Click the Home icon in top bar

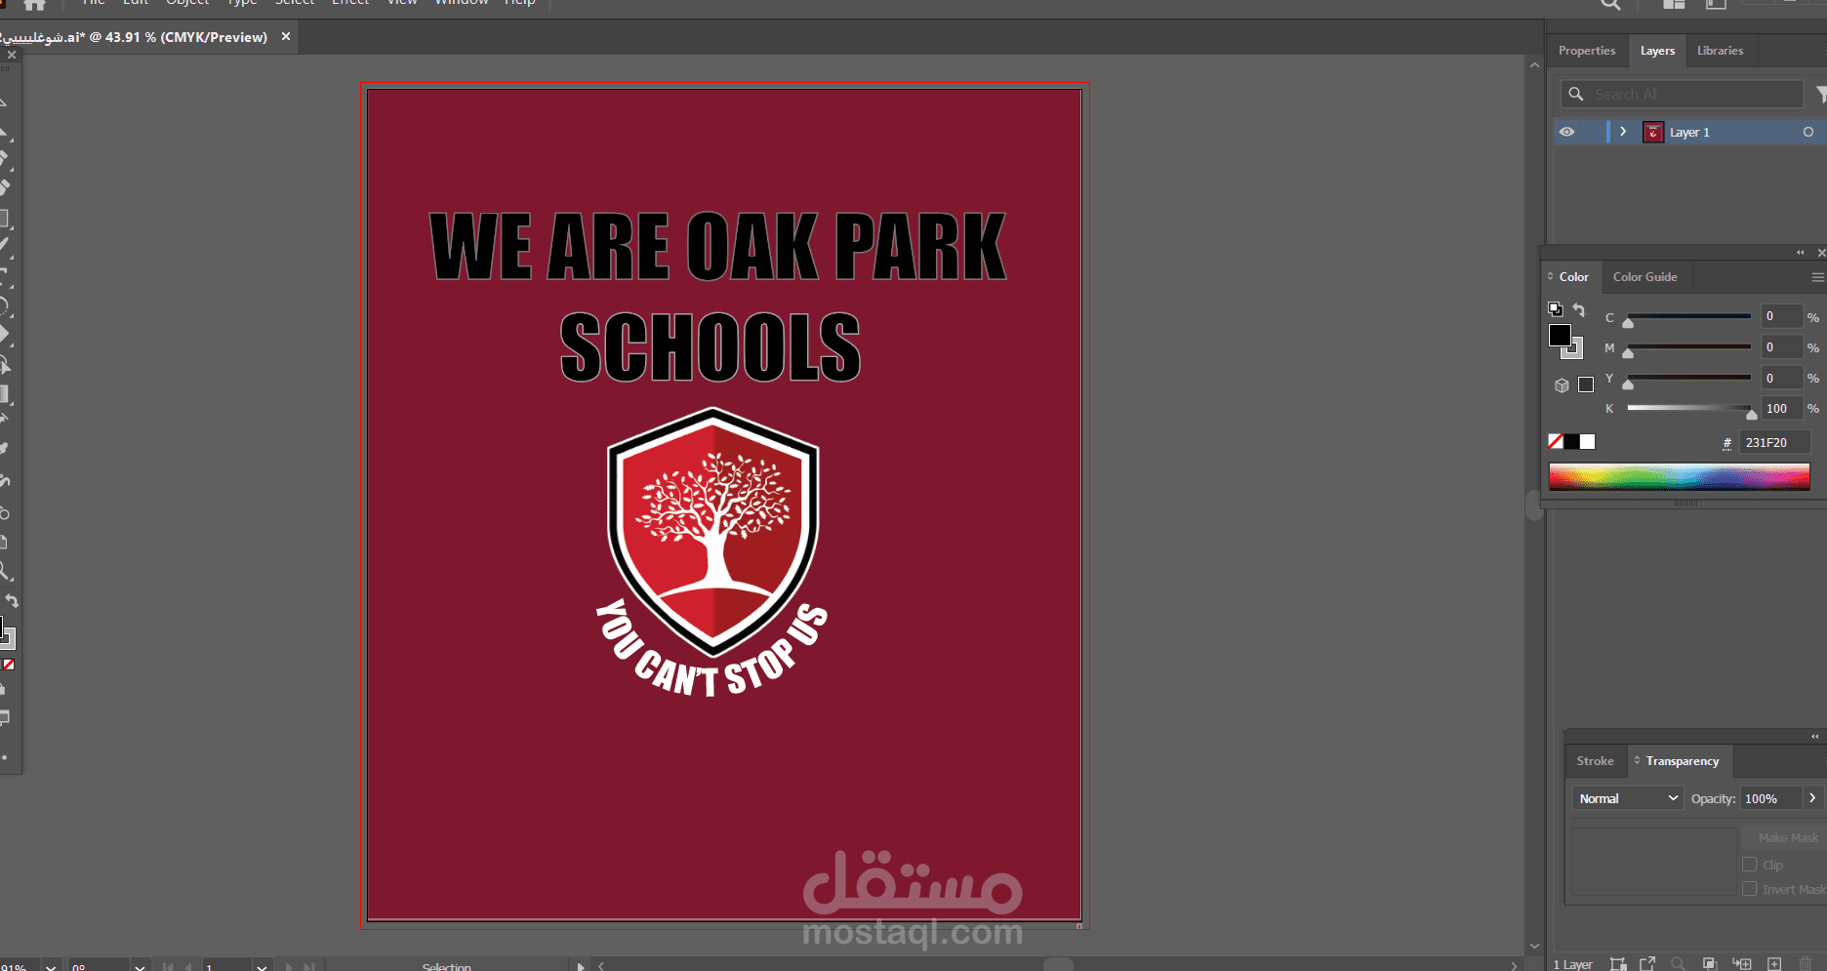click(x=34, y=5)
